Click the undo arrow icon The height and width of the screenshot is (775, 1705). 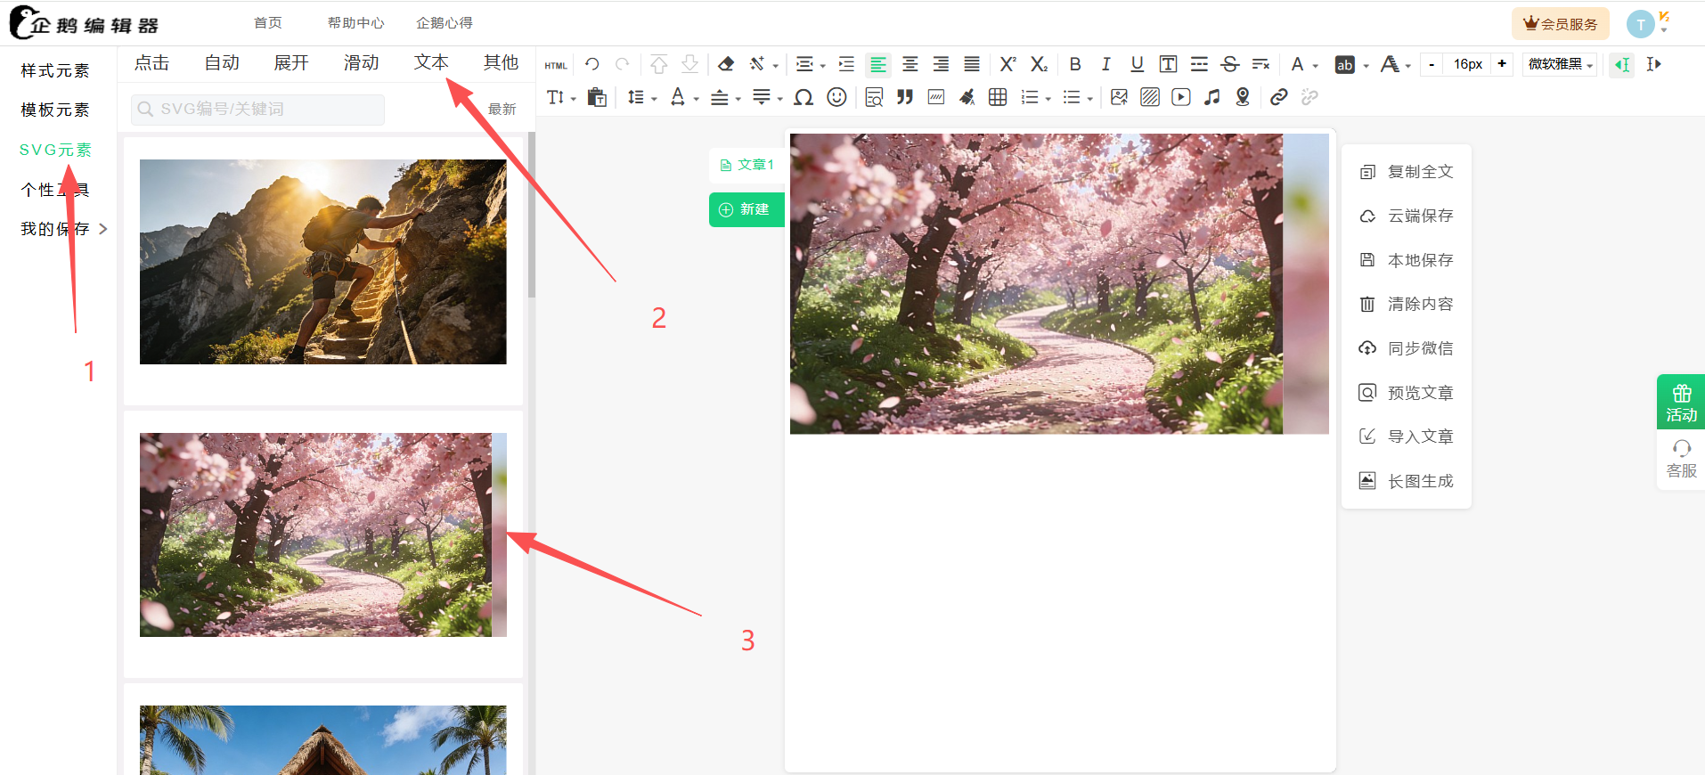coord(592,64)
